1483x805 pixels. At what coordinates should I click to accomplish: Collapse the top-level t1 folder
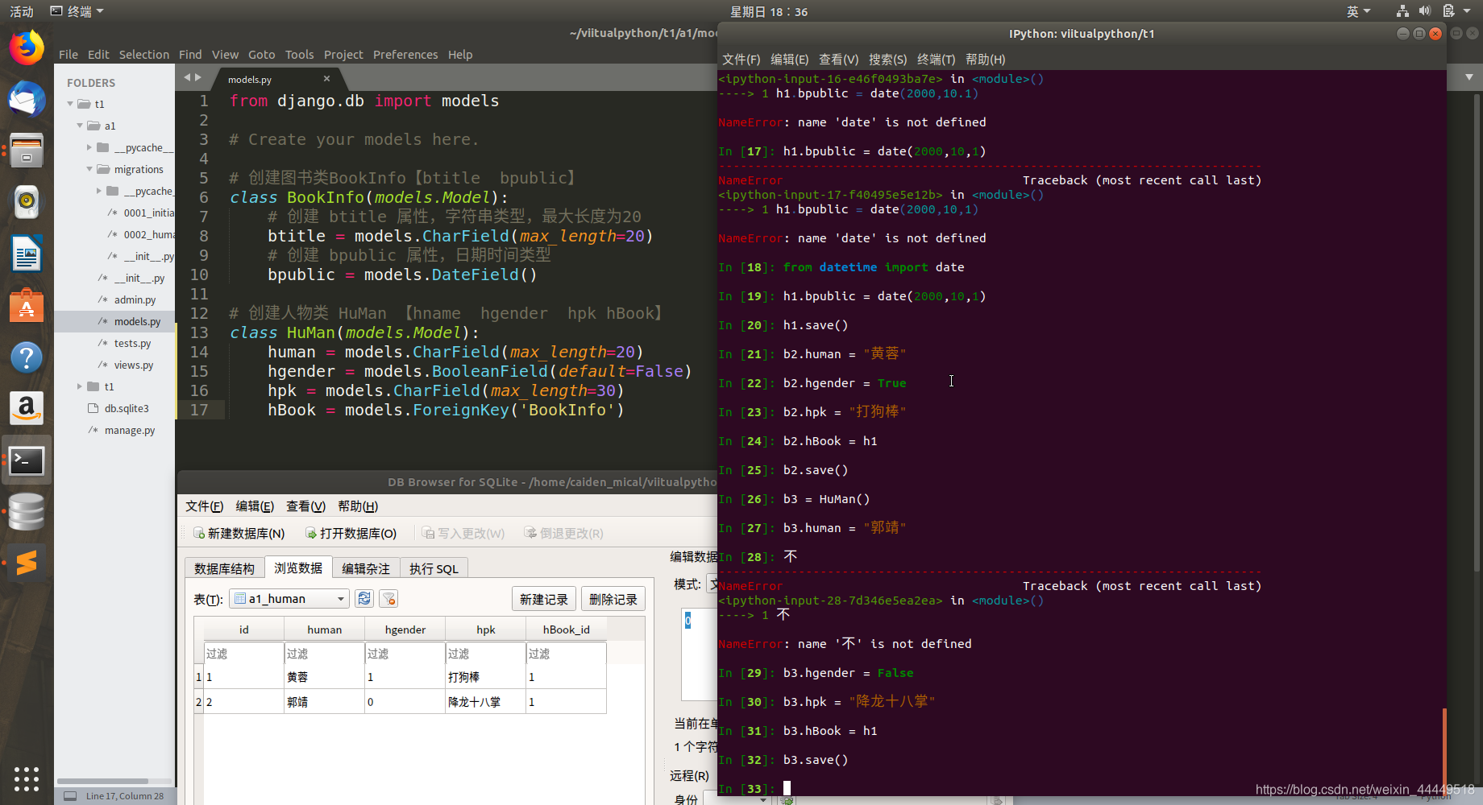[x=70, y=104]
